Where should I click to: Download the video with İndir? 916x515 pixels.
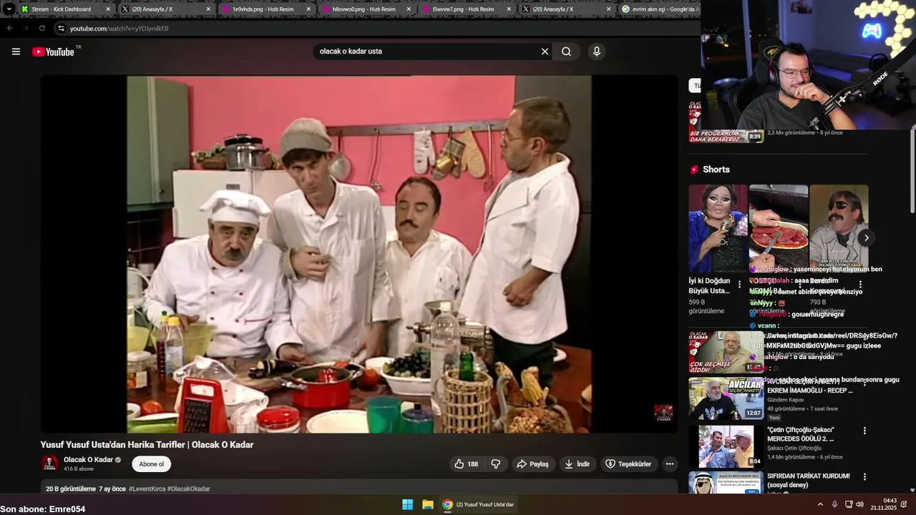point(578,464)
